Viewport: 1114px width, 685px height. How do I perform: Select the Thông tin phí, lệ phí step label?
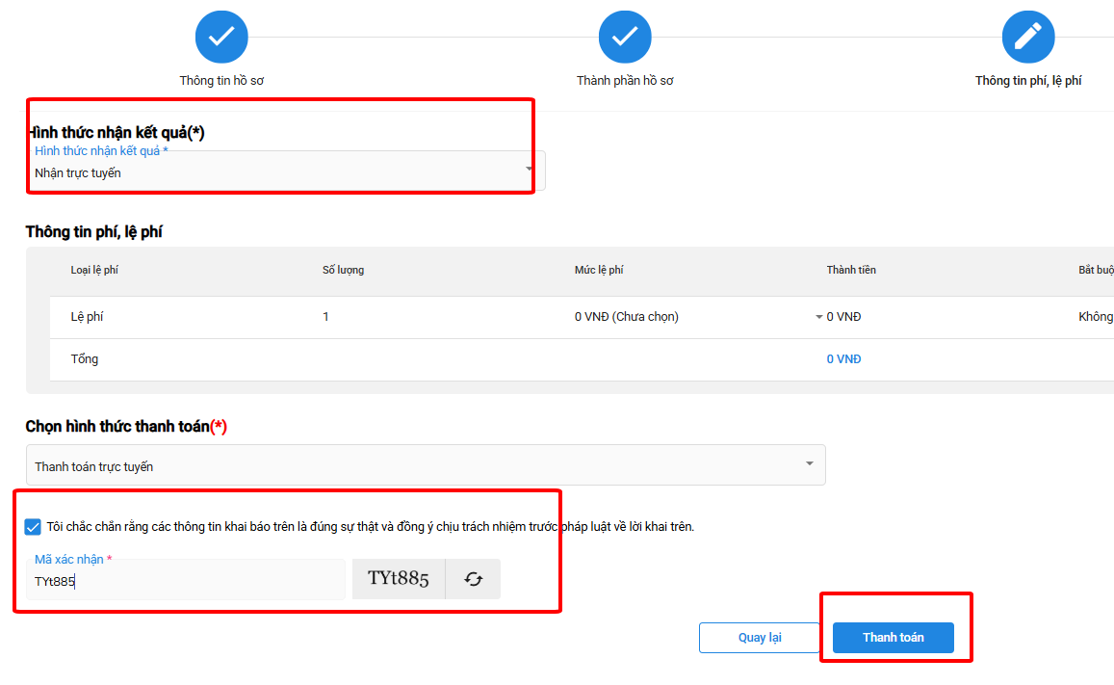pos(1027,81)
